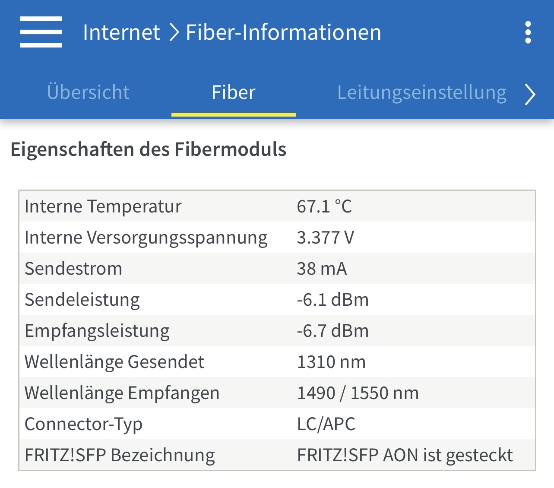Select the Empfangsleistung row
This screenshot has width=554, height=488.
point(277,331)
